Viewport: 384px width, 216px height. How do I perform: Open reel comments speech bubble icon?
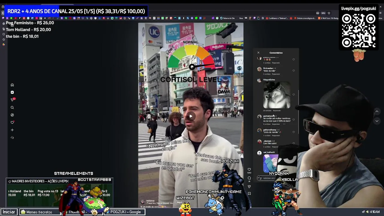[x=249, y=178]
